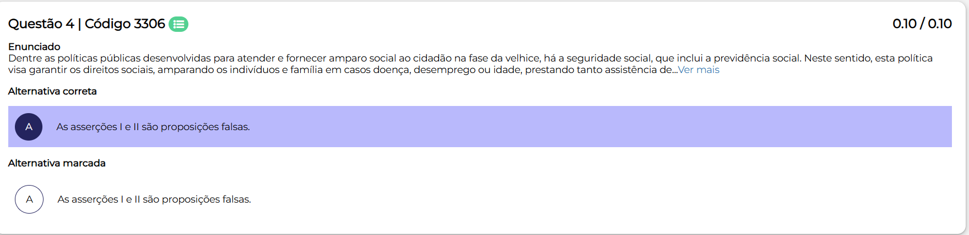Click the Alternativa marcada heading
Image resolution: width=969 pixels, height=235 pixels.
point(57,163)
